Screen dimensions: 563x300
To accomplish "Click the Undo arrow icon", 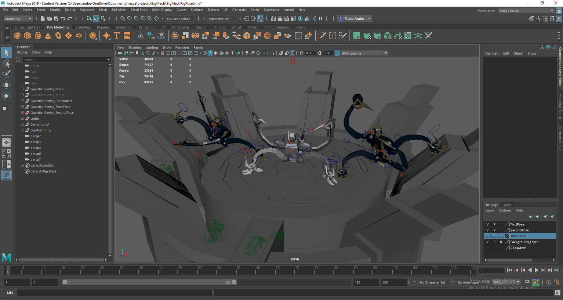I will [63, 19].
